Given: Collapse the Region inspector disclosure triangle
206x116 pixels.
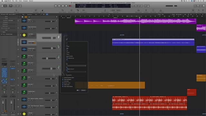Looking at the screenshot, I should pos(1,15).
